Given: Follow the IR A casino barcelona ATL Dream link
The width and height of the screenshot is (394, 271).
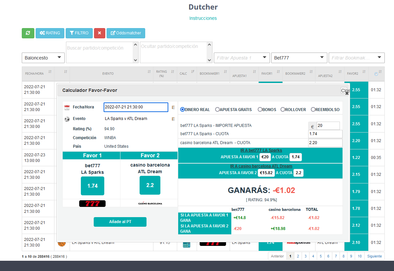Looking at the screenshot, I should 261,166.
